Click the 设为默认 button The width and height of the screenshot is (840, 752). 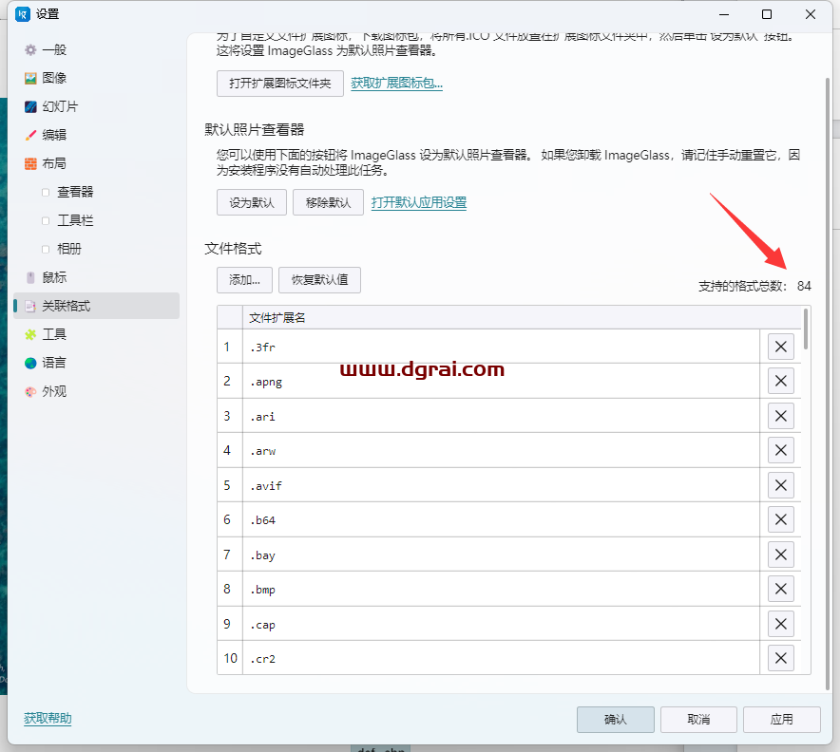(252, 202)
